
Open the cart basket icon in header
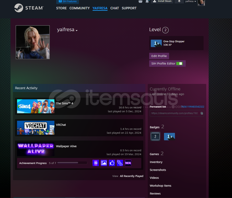click(141, 2)
